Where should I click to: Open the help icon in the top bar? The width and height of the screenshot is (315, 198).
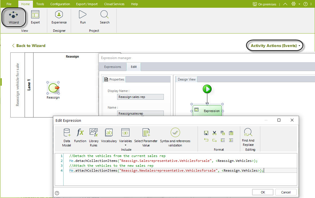point(305,4)
